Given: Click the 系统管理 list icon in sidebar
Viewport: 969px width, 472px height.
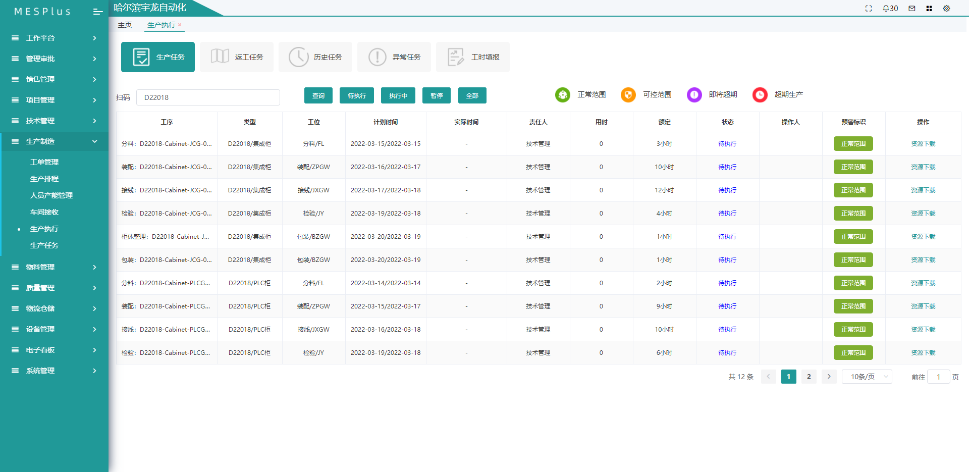Looking at the screenshot, I should [15, 371].
